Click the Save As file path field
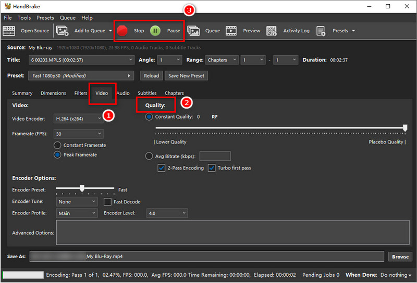The width and height of the screenshot is (417, 283). pyautogui.click(x=206, y=256)
